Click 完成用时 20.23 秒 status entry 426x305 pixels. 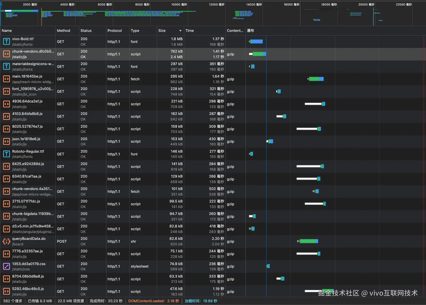106,301
